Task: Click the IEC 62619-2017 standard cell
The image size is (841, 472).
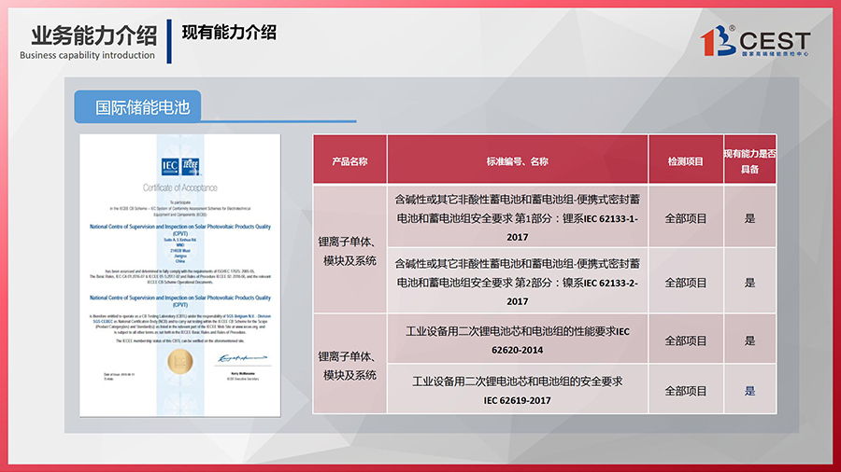Action: pos(518,390)
